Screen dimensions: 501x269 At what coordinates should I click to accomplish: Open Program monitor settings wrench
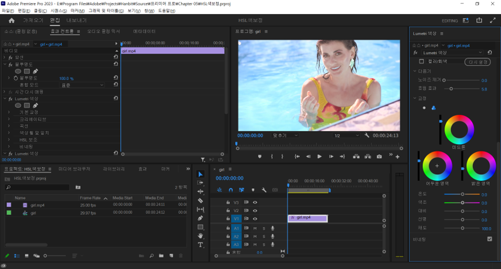[x=367, y=135]
